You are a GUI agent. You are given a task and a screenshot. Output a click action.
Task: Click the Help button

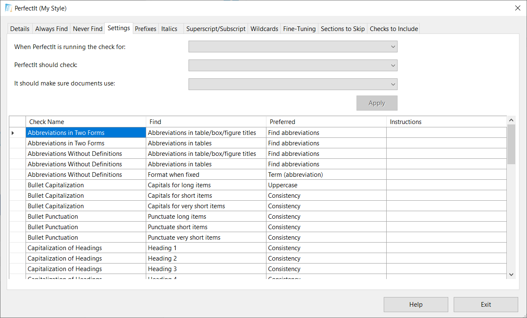tap(416, 305)
